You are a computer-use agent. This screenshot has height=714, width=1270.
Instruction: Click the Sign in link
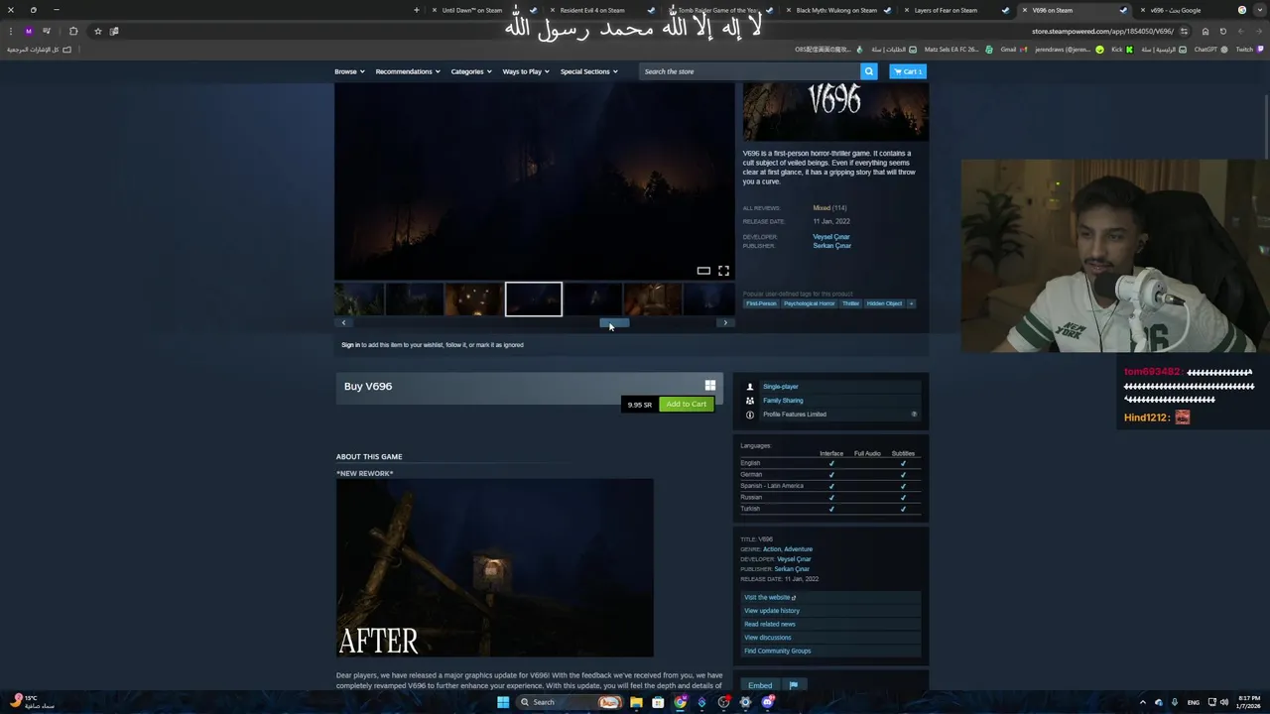[350, 345]
